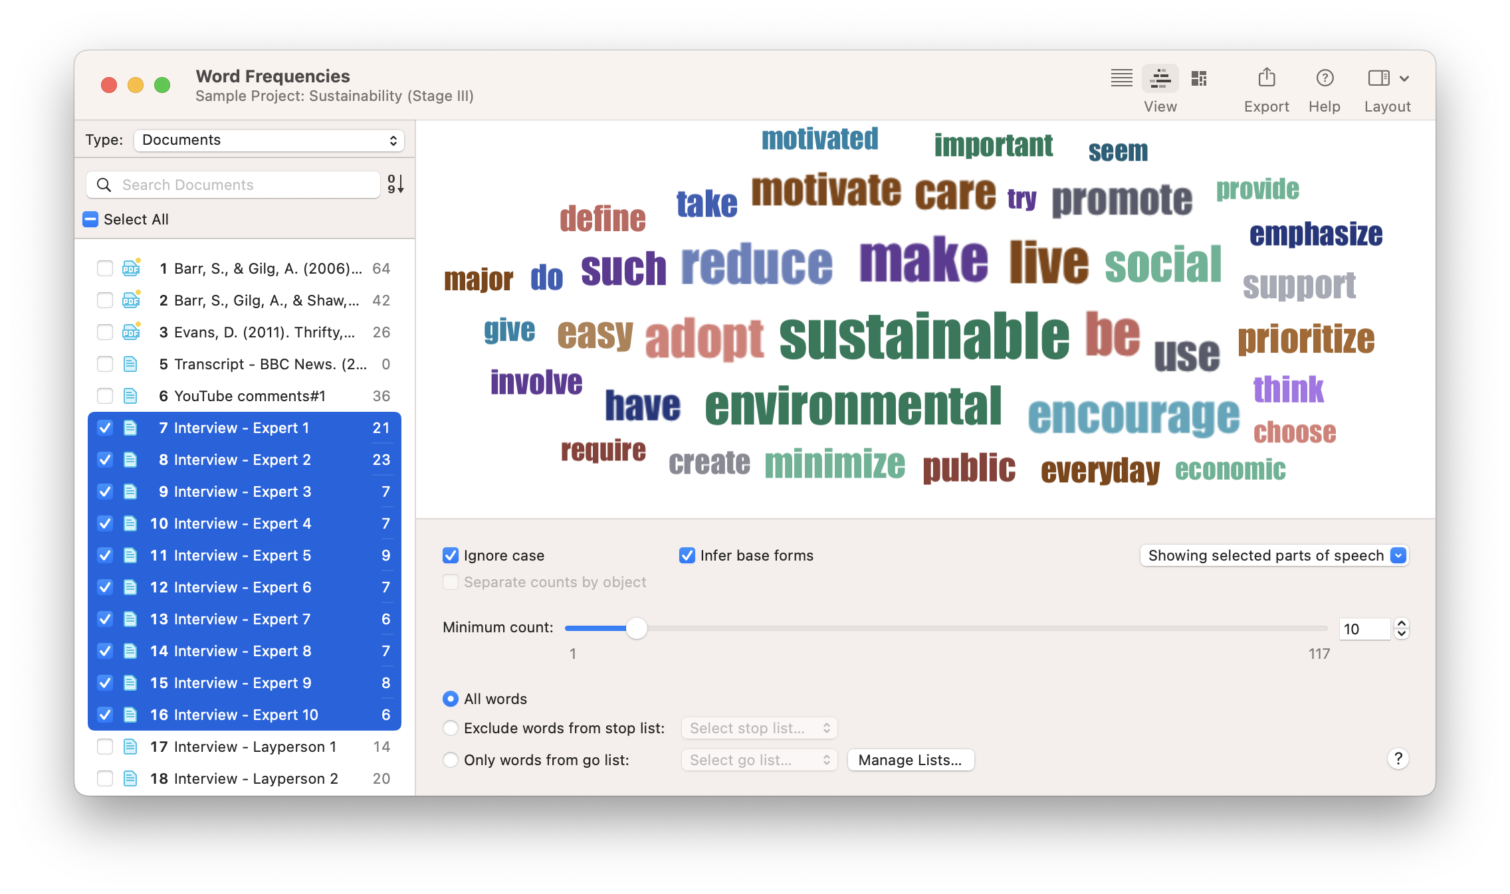Viewport: 1510px width, 894px height.
Task: Click the Export share icon
Action: (1266, 78)
